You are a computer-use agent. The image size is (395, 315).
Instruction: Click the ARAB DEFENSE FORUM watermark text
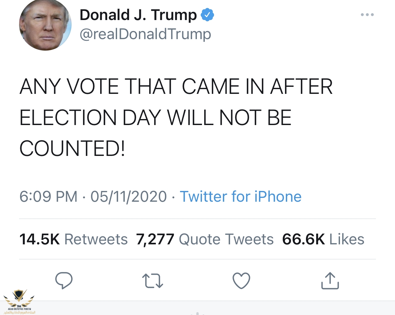coord(19,309)
